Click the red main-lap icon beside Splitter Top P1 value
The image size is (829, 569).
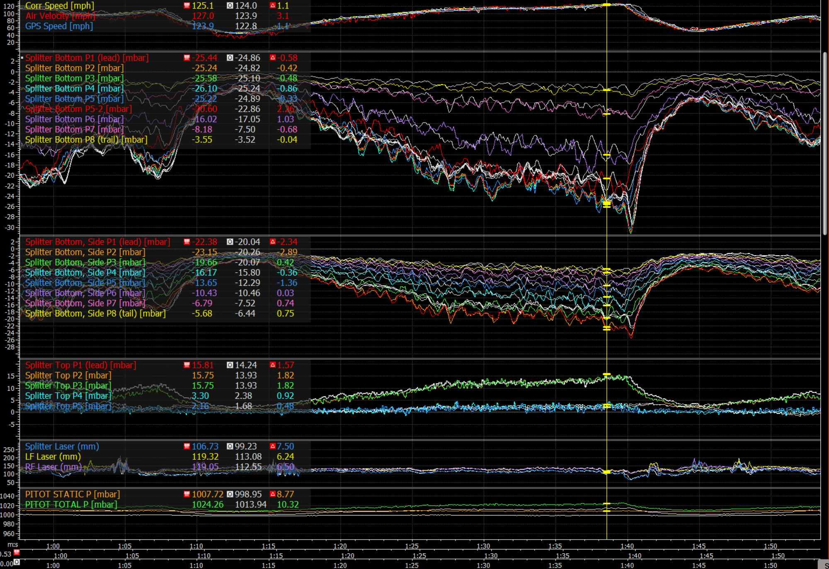(x=187, y=365)
